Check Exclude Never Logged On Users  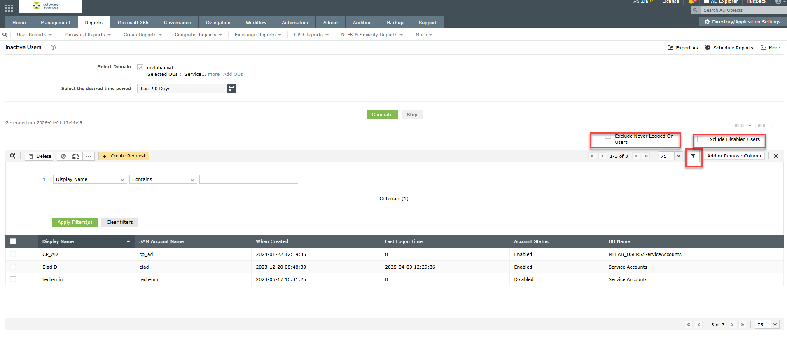click(608, 136)
